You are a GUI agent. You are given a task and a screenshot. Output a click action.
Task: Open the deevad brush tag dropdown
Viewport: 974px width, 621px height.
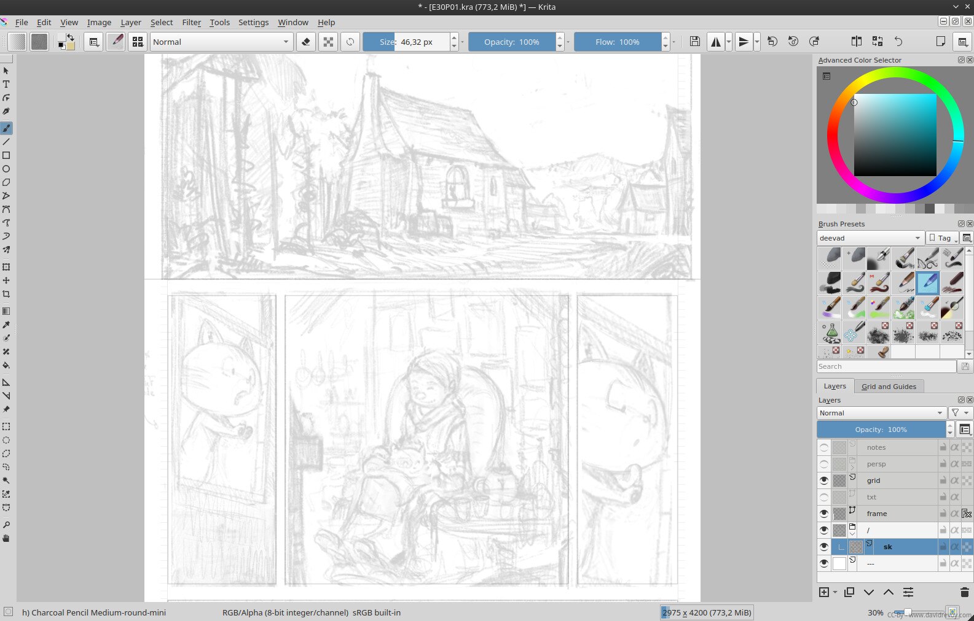click(870, 238)
